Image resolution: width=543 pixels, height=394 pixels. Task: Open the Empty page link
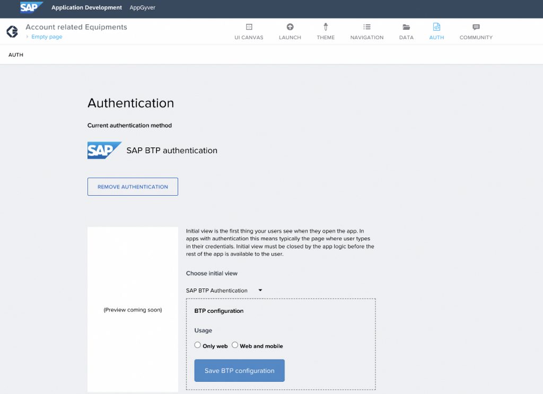coord(47,37)
